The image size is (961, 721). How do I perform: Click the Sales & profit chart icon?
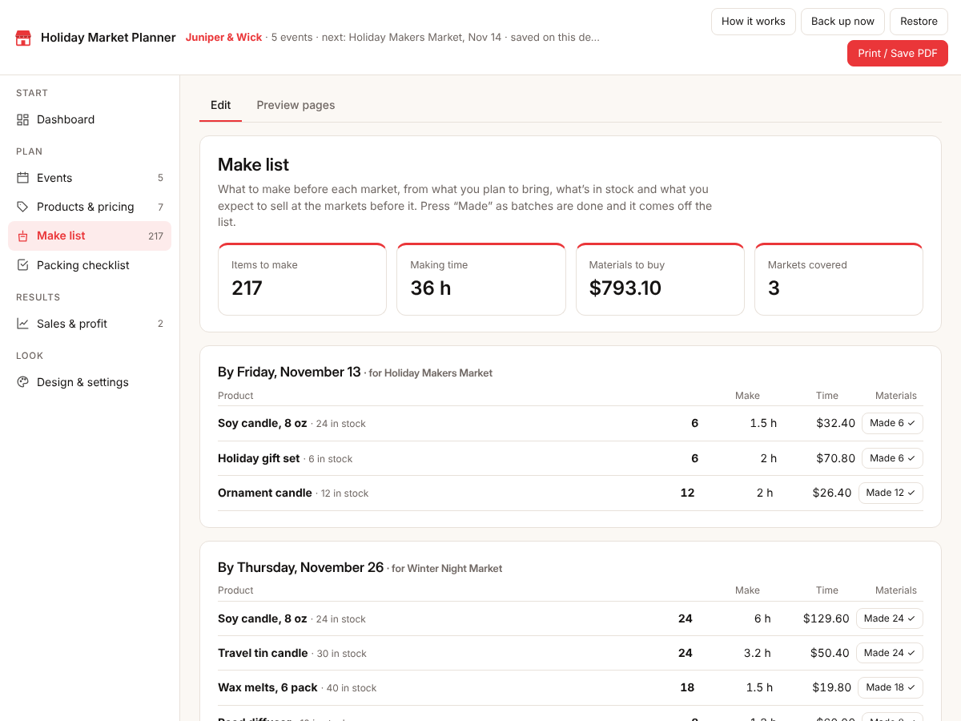click(22, 324)
